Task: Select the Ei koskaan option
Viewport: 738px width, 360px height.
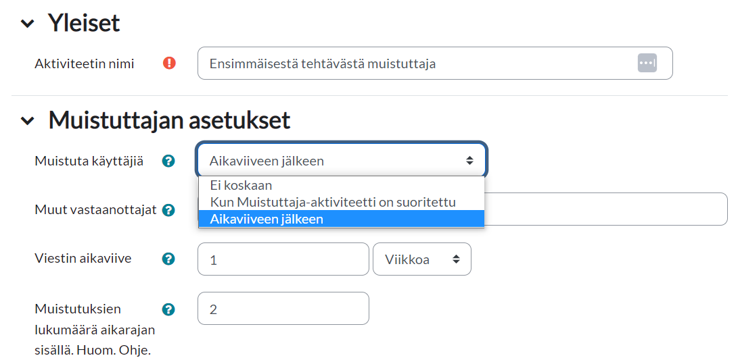Action: 241,185
